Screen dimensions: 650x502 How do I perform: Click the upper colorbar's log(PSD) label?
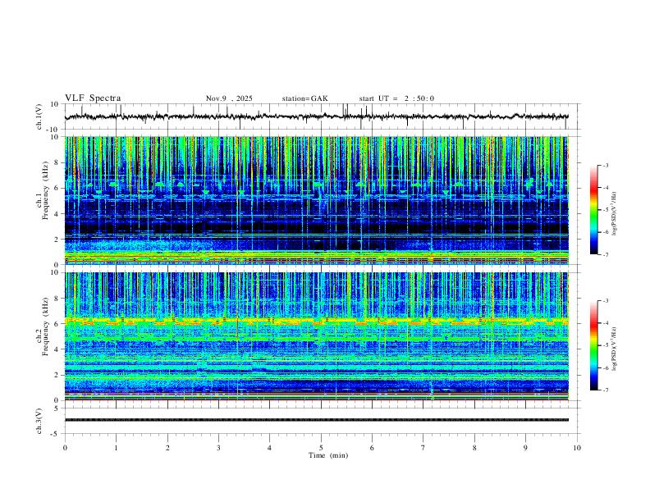coord(615,213)
